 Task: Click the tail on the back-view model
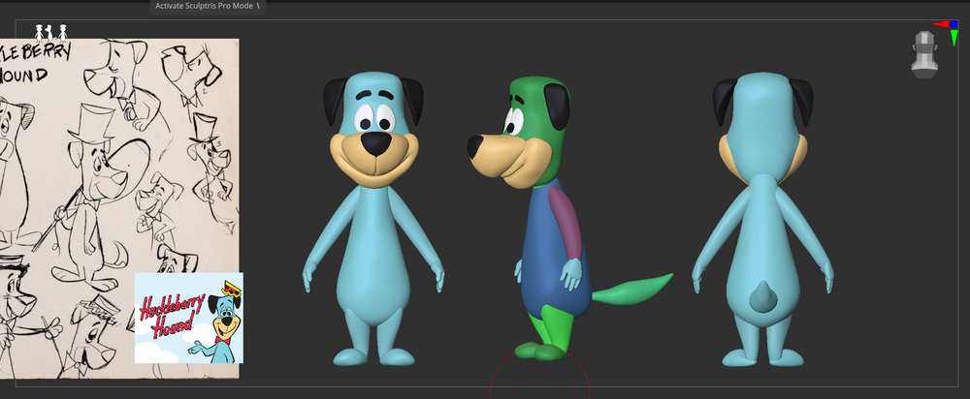(x=763, y=295)
